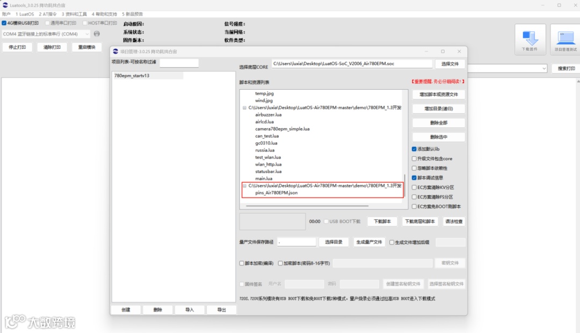Image resolution: width=580 pixels, height=333 pixels.
Task: Tick the USB BOOT下载 checkbox
Action: tap(327, 222)
